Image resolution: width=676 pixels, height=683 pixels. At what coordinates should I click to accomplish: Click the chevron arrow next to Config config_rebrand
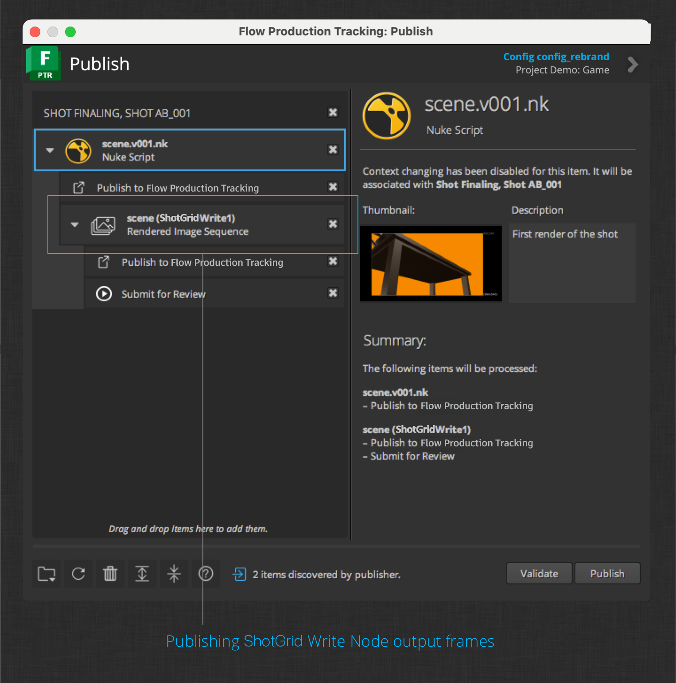click(633, 64)
